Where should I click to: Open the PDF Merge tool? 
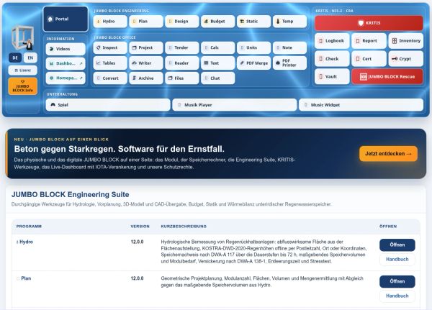click(x=253, y=63)
